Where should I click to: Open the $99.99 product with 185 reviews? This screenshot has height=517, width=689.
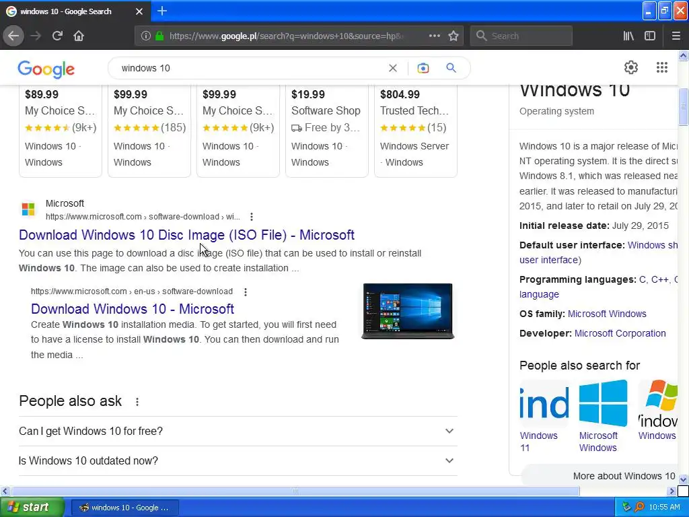[149, 131]
